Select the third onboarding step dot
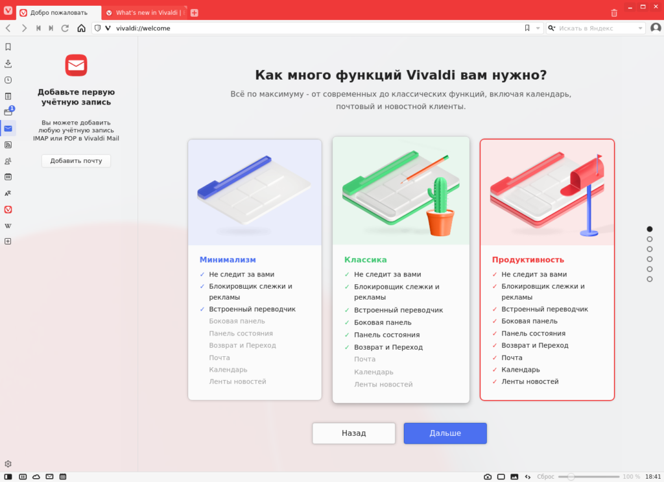This screenshot has height=482, width=664. (650, 249)
